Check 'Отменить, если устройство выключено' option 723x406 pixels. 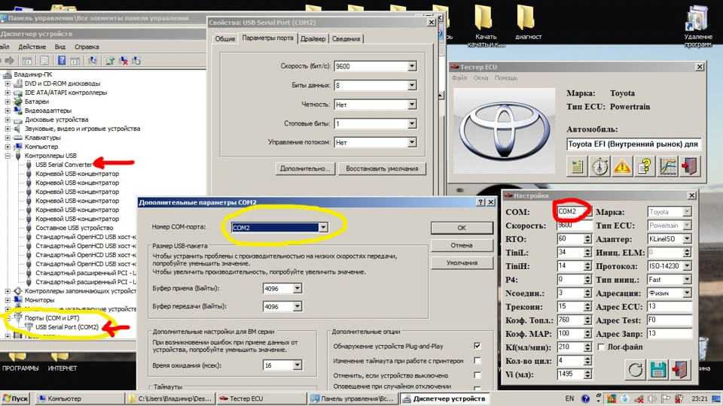[477, 375]
